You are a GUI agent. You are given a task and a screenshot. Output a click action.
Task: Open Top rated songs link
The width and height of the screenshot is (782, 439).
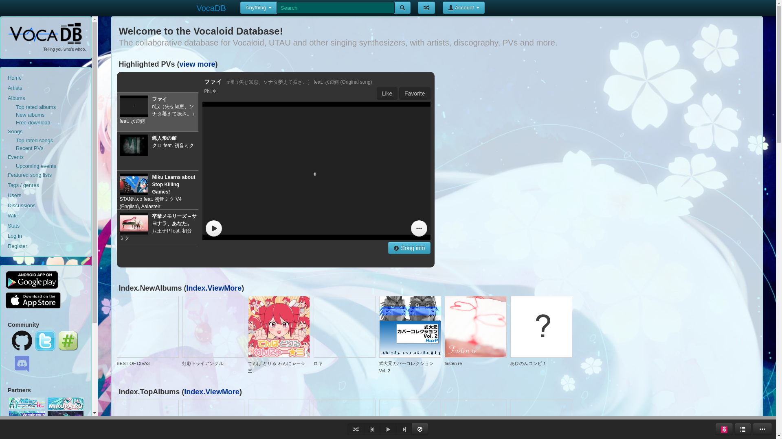point(34,141)
